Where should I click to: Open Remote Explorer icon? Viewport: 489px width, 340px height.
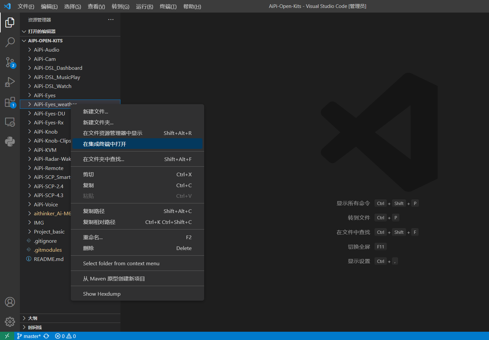point(10,122)
